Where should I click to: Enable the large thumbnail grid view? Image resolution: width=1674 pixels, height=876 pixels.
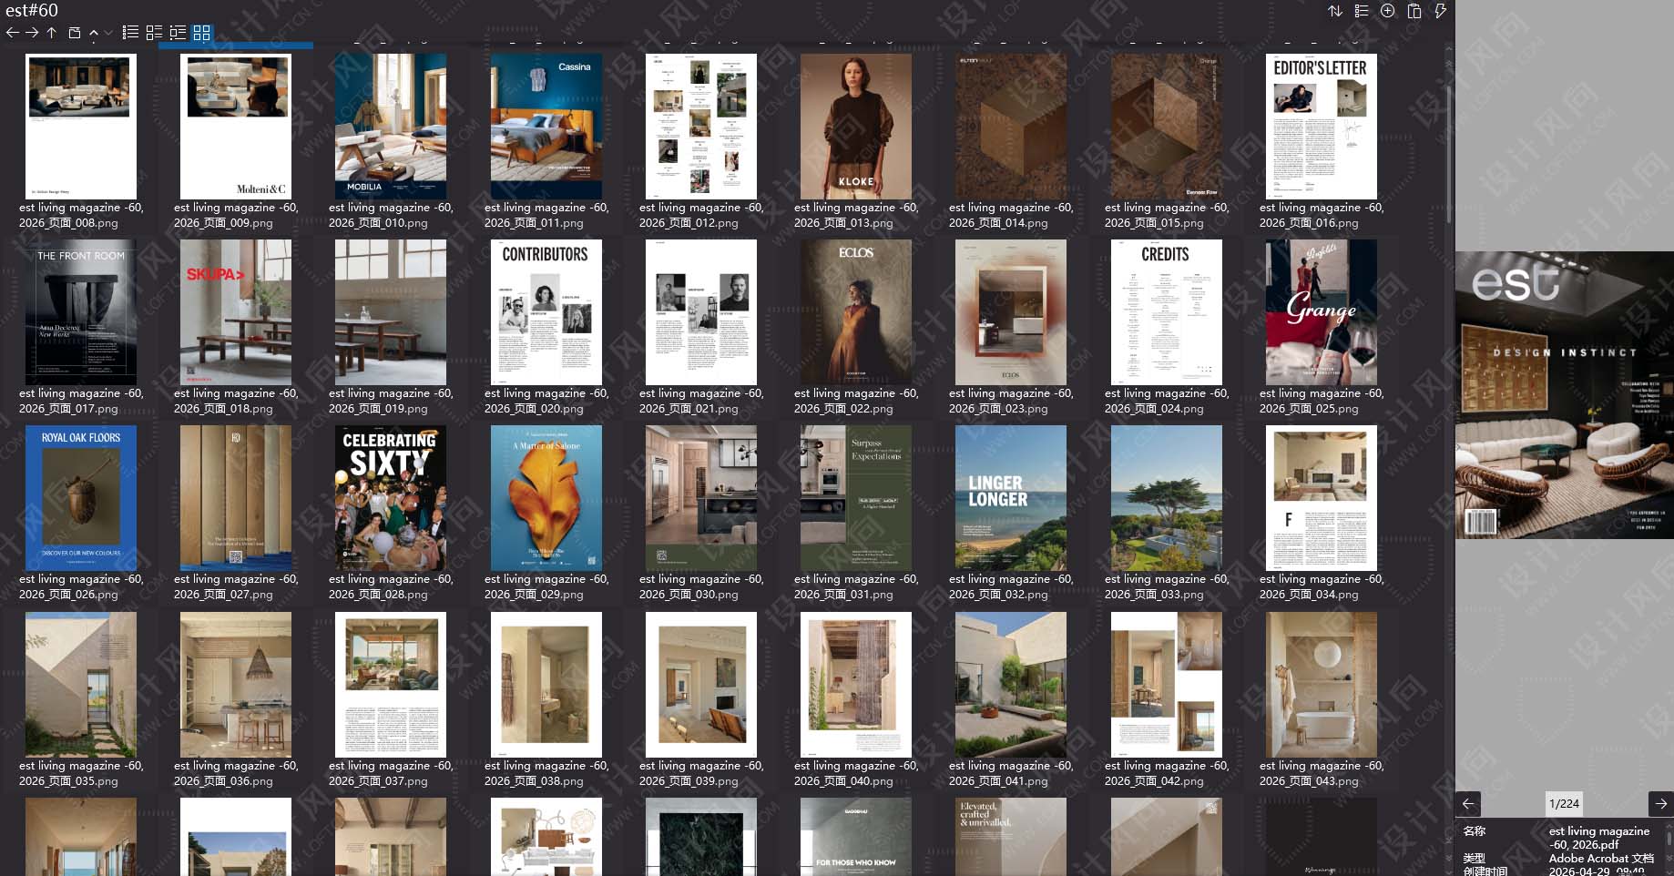(202, 33)
